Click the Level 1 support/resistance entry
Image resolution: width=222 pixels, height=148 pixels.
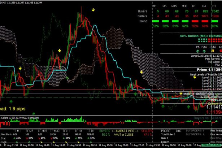[x=209, y=77]
